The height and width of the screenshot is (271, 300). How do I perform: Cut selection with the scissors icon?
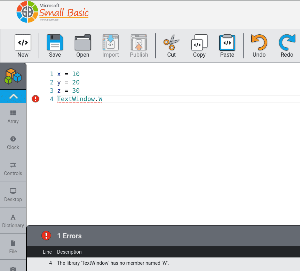pyautogui.click(x=172, y=42)
